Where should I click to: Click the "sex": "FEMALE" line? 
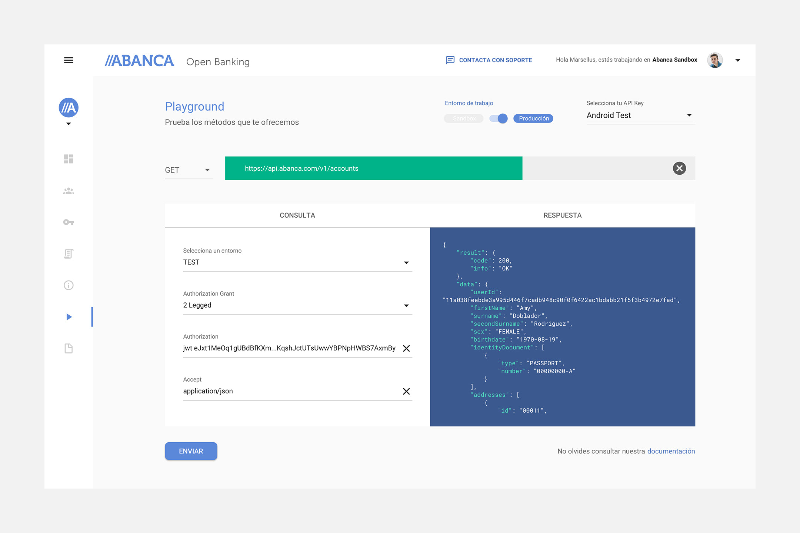(498, 332)
